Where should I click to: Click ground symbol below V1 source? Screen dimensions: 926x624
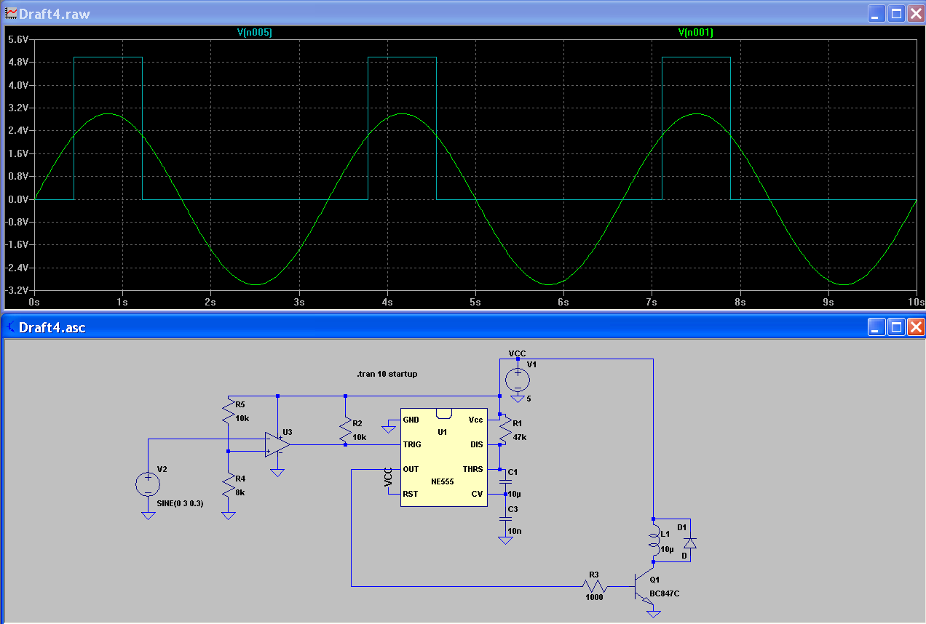[517, 399]
